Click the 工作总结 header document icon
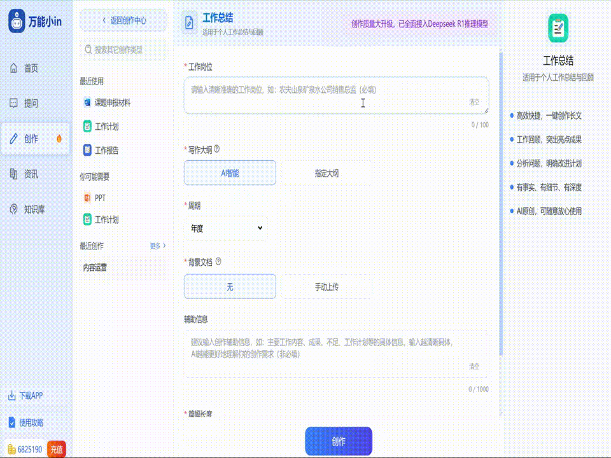 [189, 23]
